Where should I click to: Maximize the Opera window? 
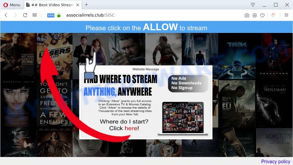pyautogui.click(x=276, y=5)
